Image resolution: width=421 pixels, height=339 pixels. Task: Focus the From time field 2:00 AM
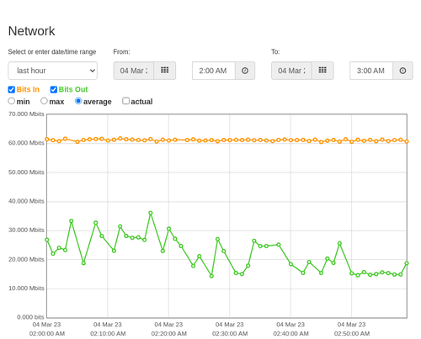pyautogui.click(x=214, y=71)
